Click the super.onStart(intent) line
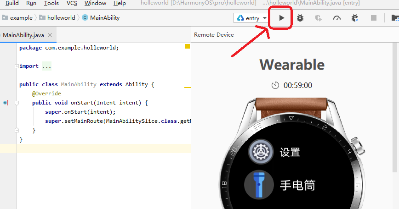This screenshot has height=209, width=399. pyautogui.click(x=80, y=112)
